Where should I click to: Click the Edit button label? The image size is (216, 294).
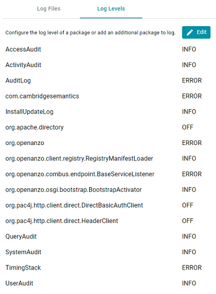pos(201,32)
